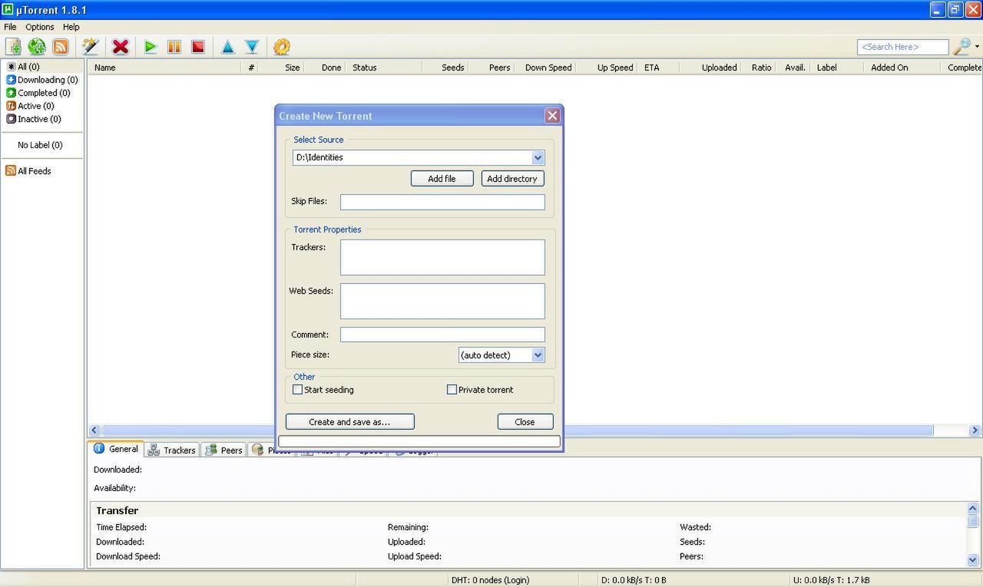Select All (0) category in sidebar

(28, 67)
